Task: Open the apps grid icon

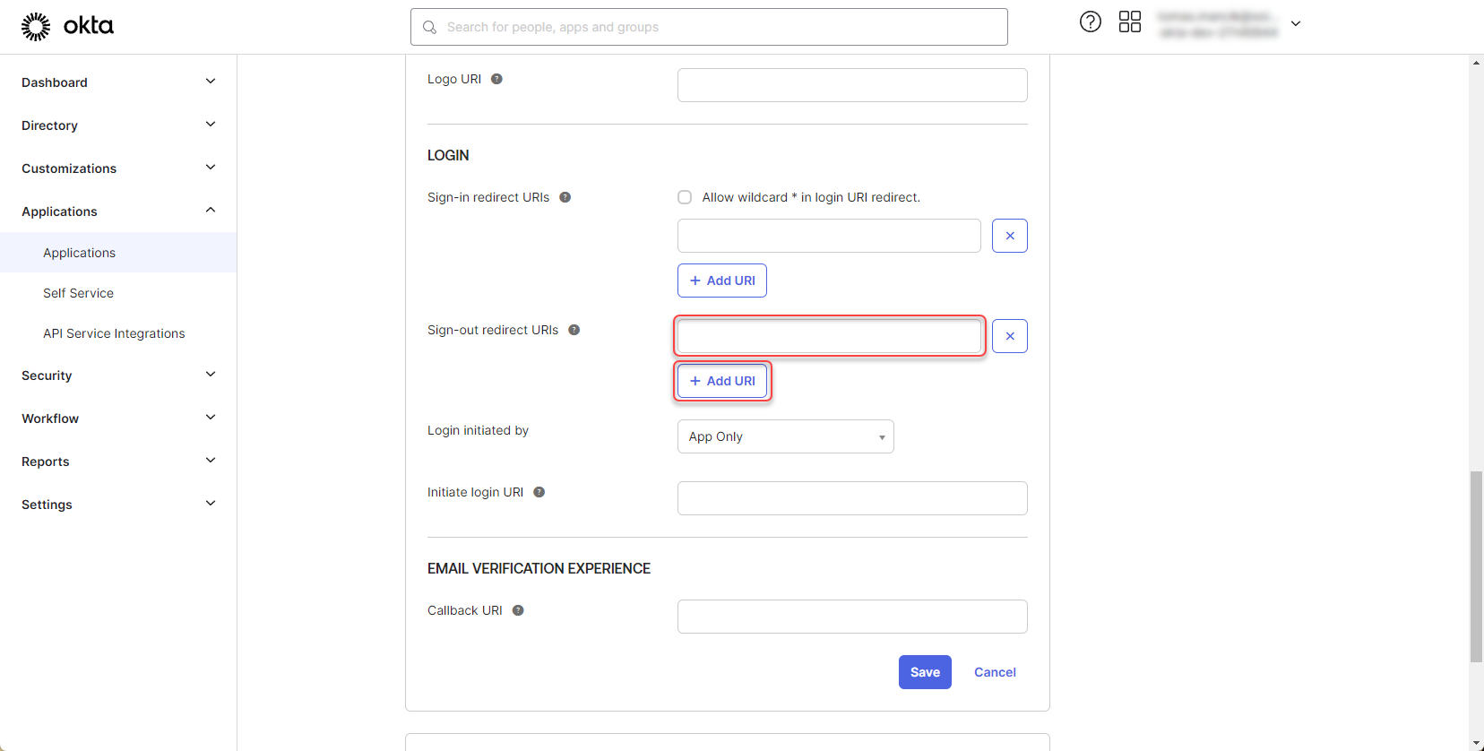Action: point(1129,22)
